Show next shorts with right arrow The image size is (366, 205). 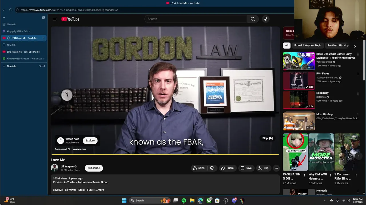click(x=359, y=156)
